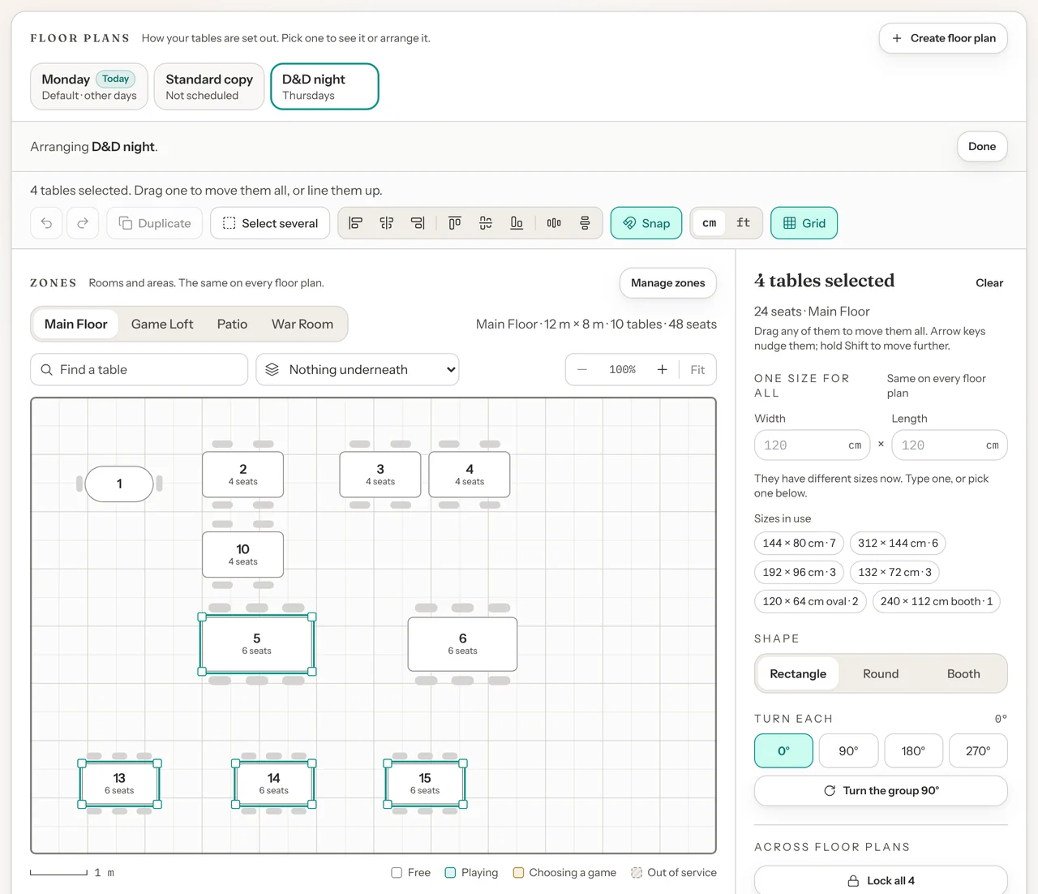Choose the Booth shape option
1038x894 pixels.
pos(963,674)
